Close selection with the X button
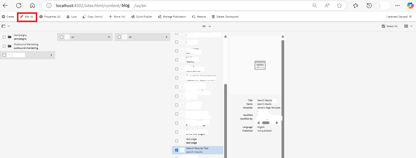 pos(410,17)
